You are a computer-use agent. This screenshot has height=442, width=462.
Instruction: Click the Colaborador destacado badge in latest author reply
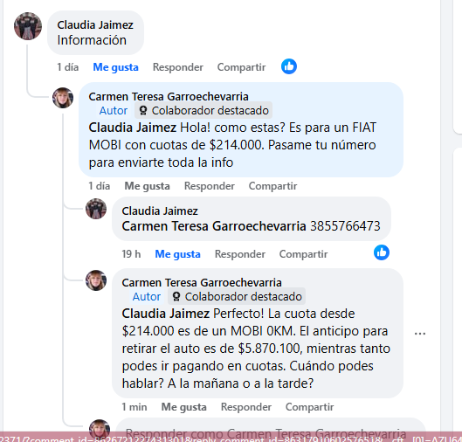tap(237, 297)
